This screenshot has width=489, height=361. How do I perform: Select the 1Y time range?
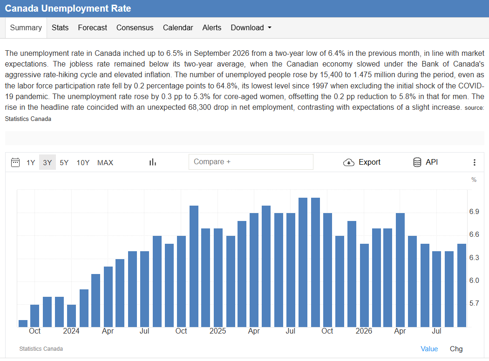(31, 163)
